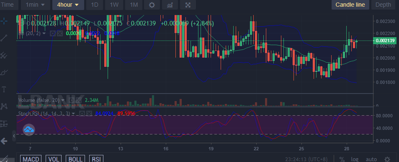
Task: Switch to Candle line view
Action: click(350, 5)
